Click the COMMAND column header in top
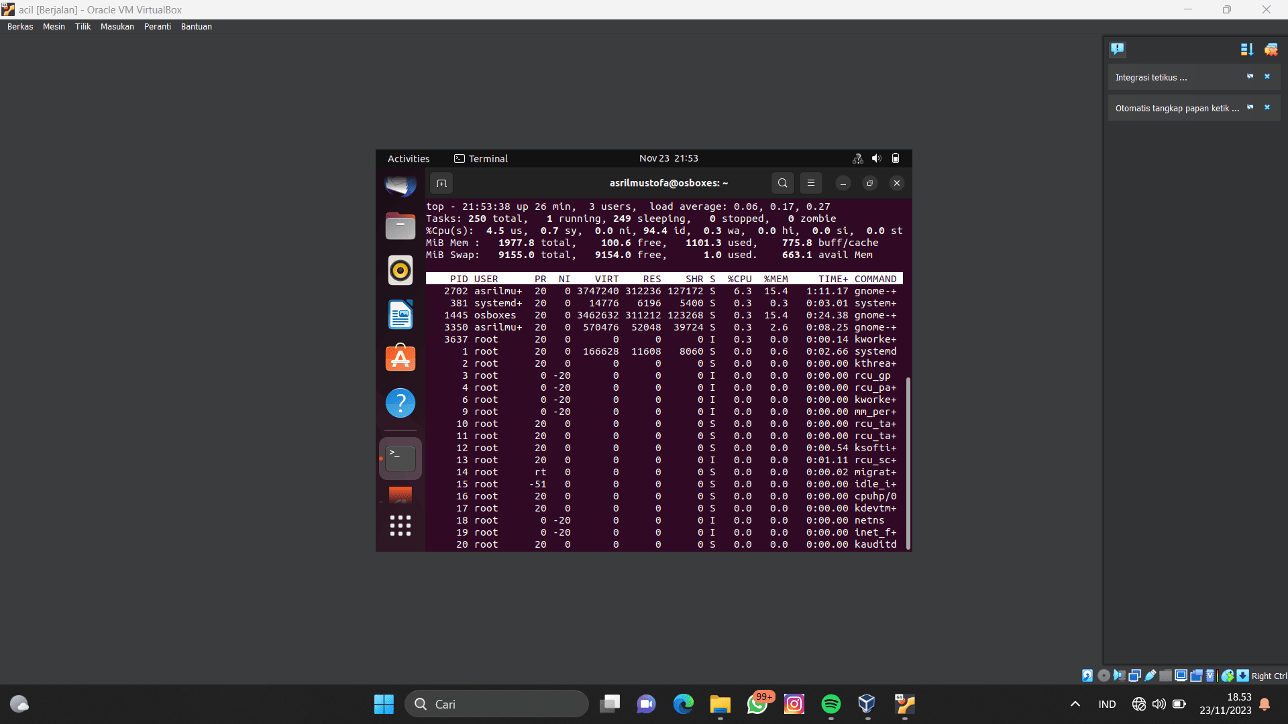 (x=875, y=279)
